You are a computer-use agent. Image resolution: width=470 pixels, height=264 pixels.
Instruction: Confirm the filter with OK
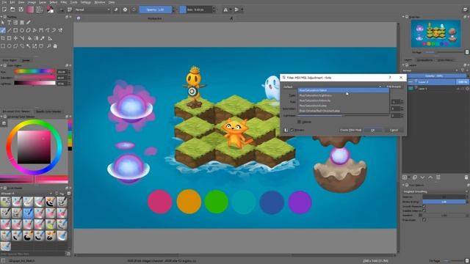tap(373, 131)
